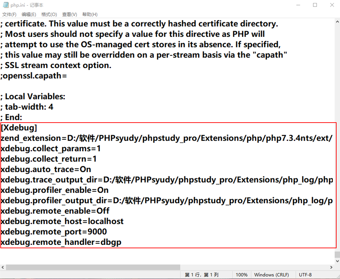
Task: Click the xdebug.collect_params=1 line
Action: pyautogui.click(x=51, y=149)
